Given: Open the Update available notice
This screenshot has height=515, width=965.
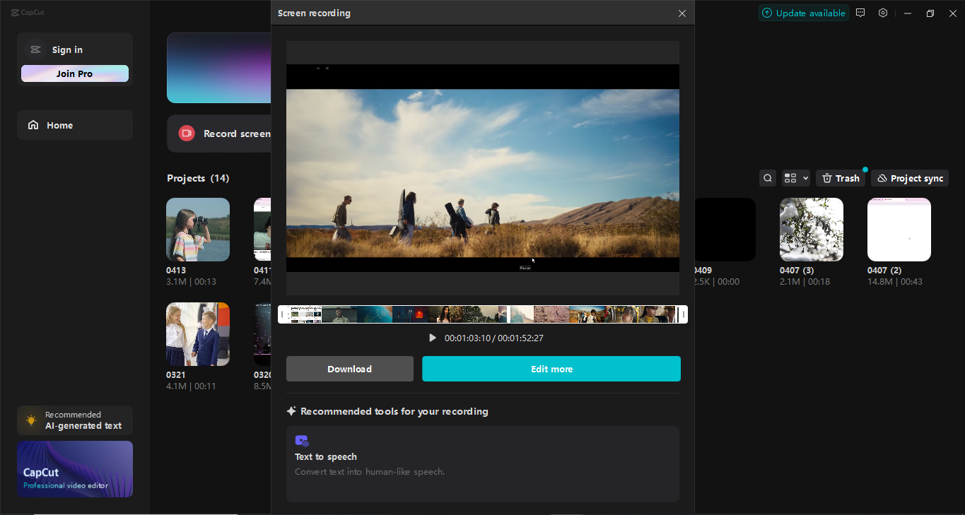Looking at the screenshot, I should coord(803,12).
